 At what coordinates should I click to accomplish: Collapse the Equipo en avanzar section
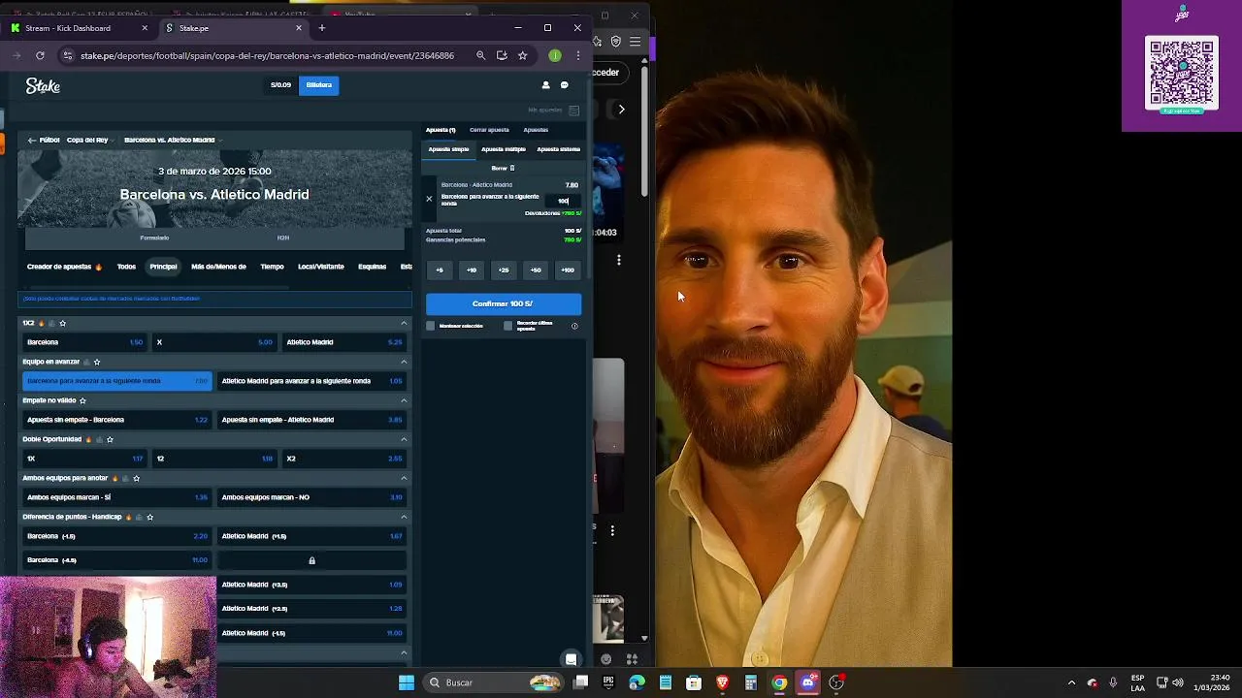404,362
